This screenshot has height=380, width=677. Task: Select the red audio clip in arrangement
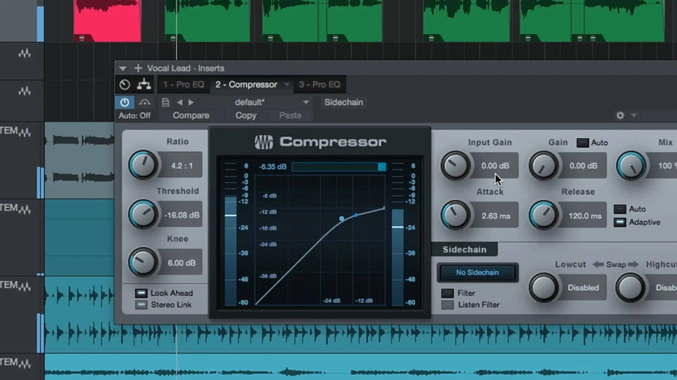click(x=107, y=20)
